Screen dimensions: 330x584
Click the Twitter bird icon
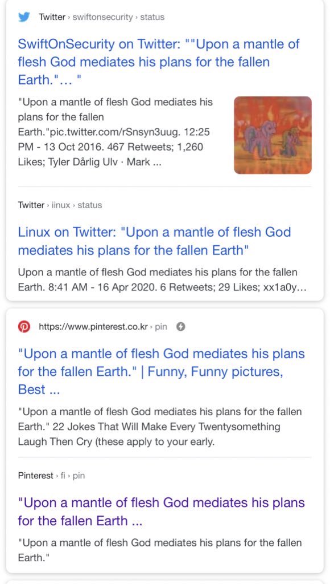[24, 17]
